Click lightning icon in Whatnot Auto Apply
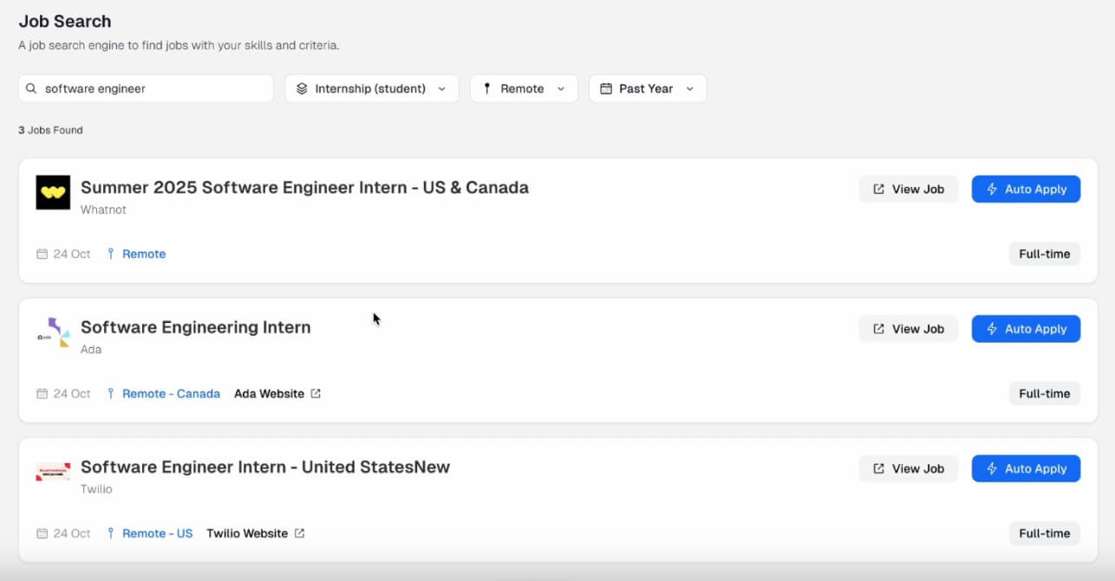Viewport: 1115px width, 581px height. click(x=992, y=189)
